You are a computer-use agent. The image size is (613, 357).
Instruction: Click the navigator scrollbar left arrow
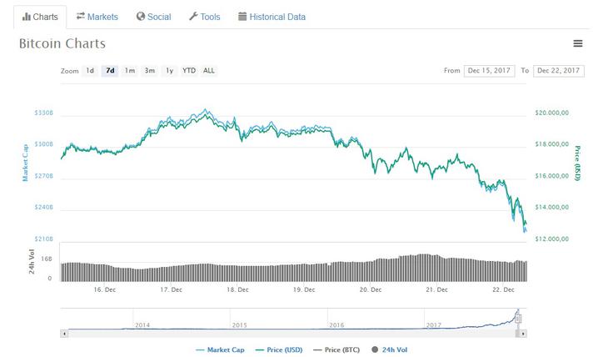point(64,334)
